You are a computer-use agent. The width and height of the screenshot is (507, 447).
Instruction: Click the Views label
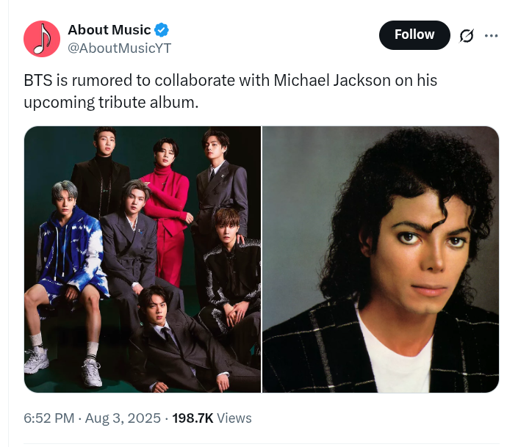[x=234, y=418]
